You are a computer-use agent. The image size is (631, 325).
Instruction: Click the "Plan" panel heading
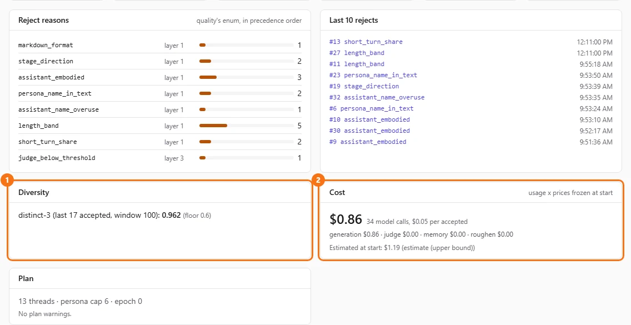[x=26, y=279]
